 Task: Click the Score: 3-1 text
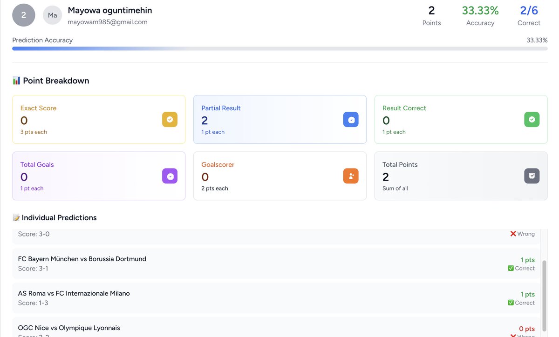pyautogui.click(x=33, y=269)
